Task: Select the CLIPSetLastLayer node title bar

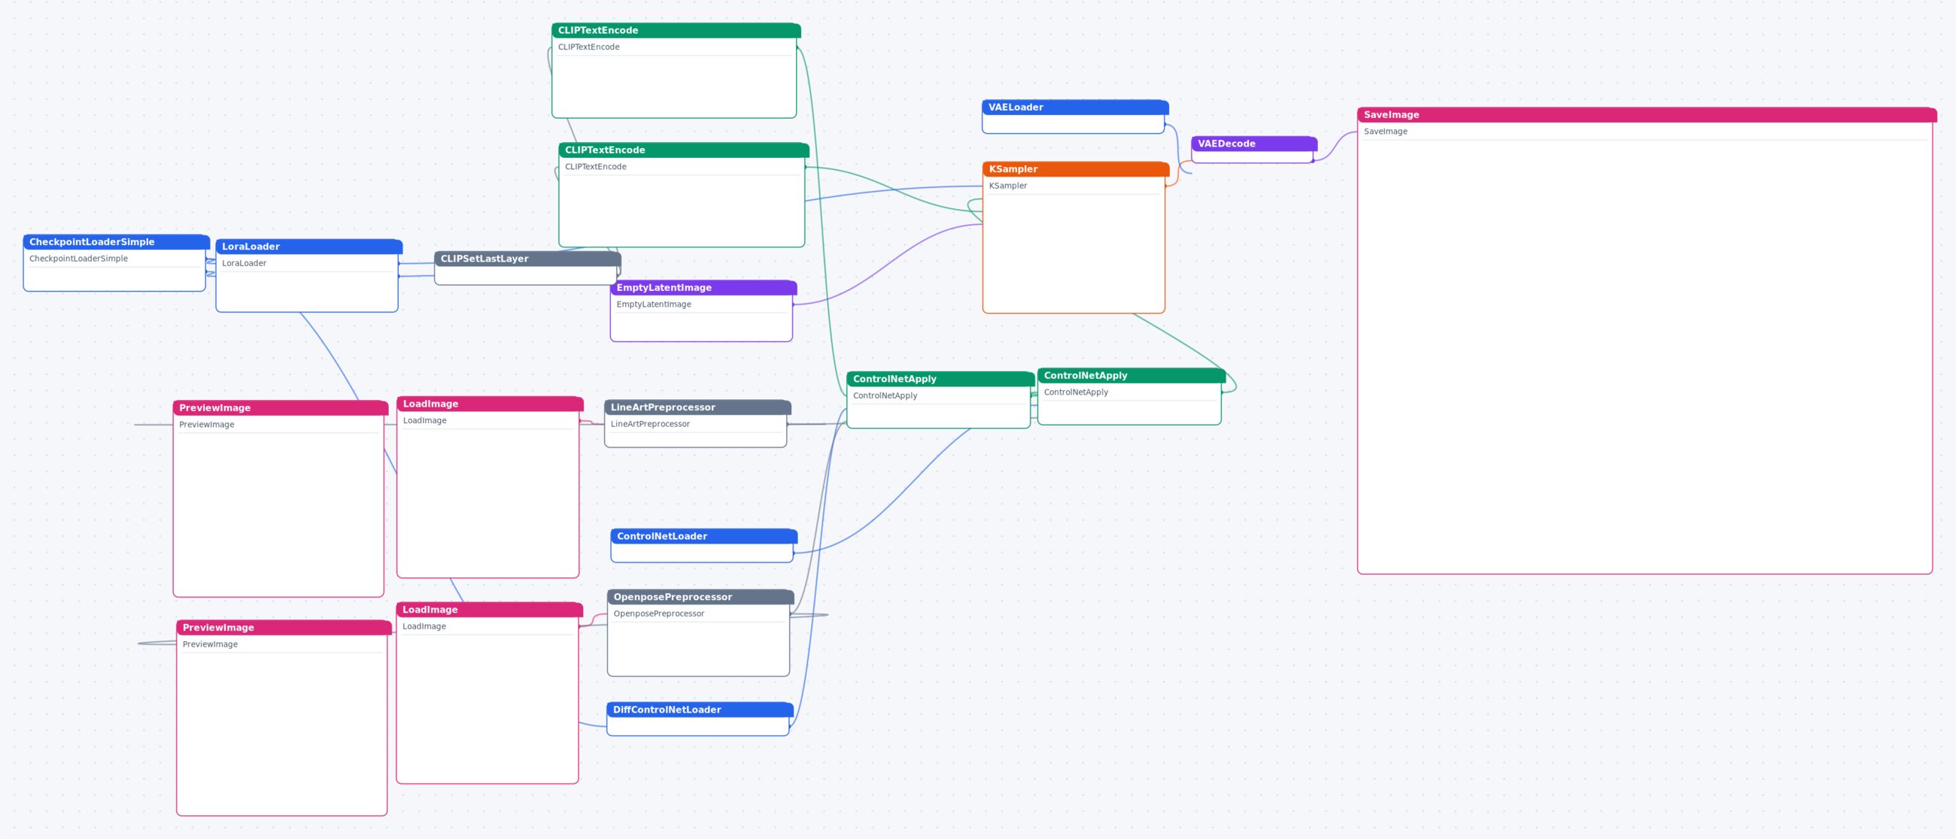Action: tap(527, 259)
